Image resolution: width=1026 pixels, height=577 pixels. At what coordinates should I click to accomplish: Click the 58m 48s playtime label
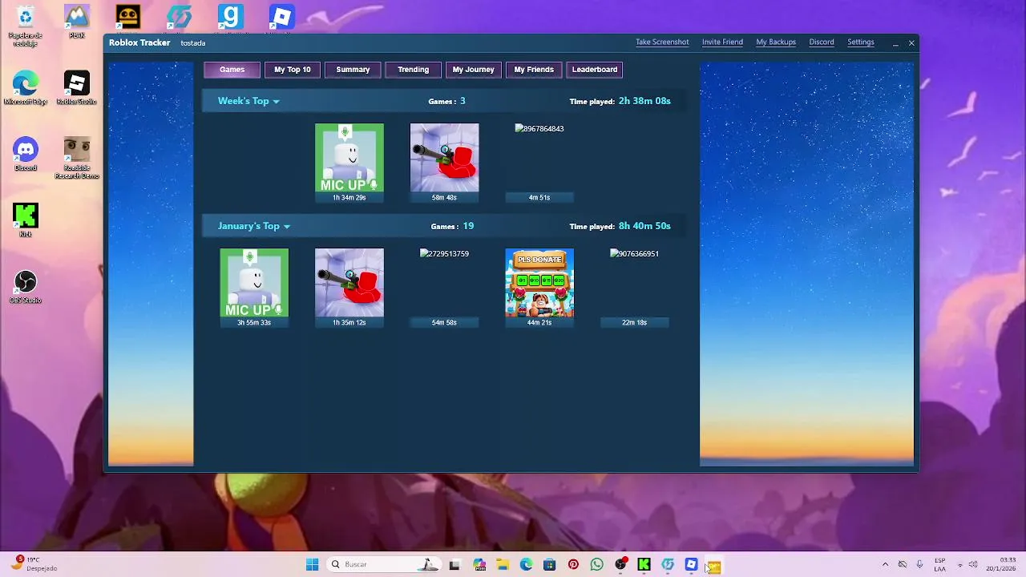pos(444,197)
